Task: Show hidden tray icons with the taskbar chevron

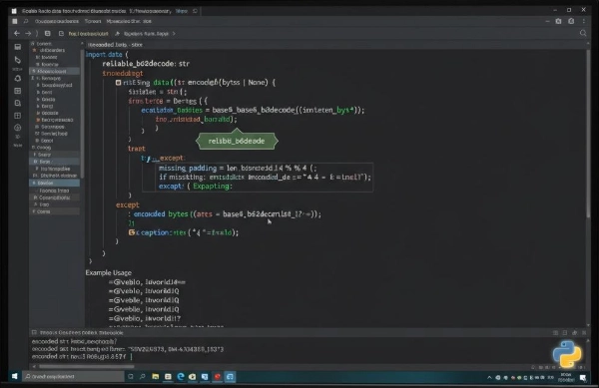Action: pos(489,378)
